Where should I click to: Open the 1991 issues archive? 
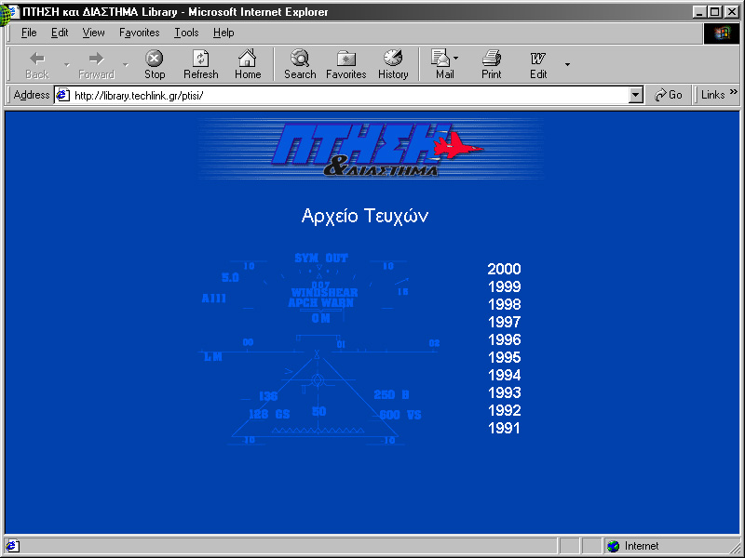[x=504, y=429]
